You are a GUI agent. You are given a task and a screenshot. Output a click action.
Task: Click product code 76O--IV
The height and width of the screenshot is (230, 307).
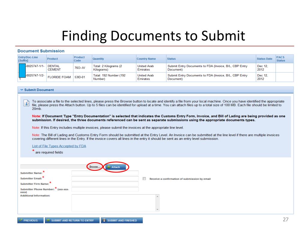click(x=80, y=68)
